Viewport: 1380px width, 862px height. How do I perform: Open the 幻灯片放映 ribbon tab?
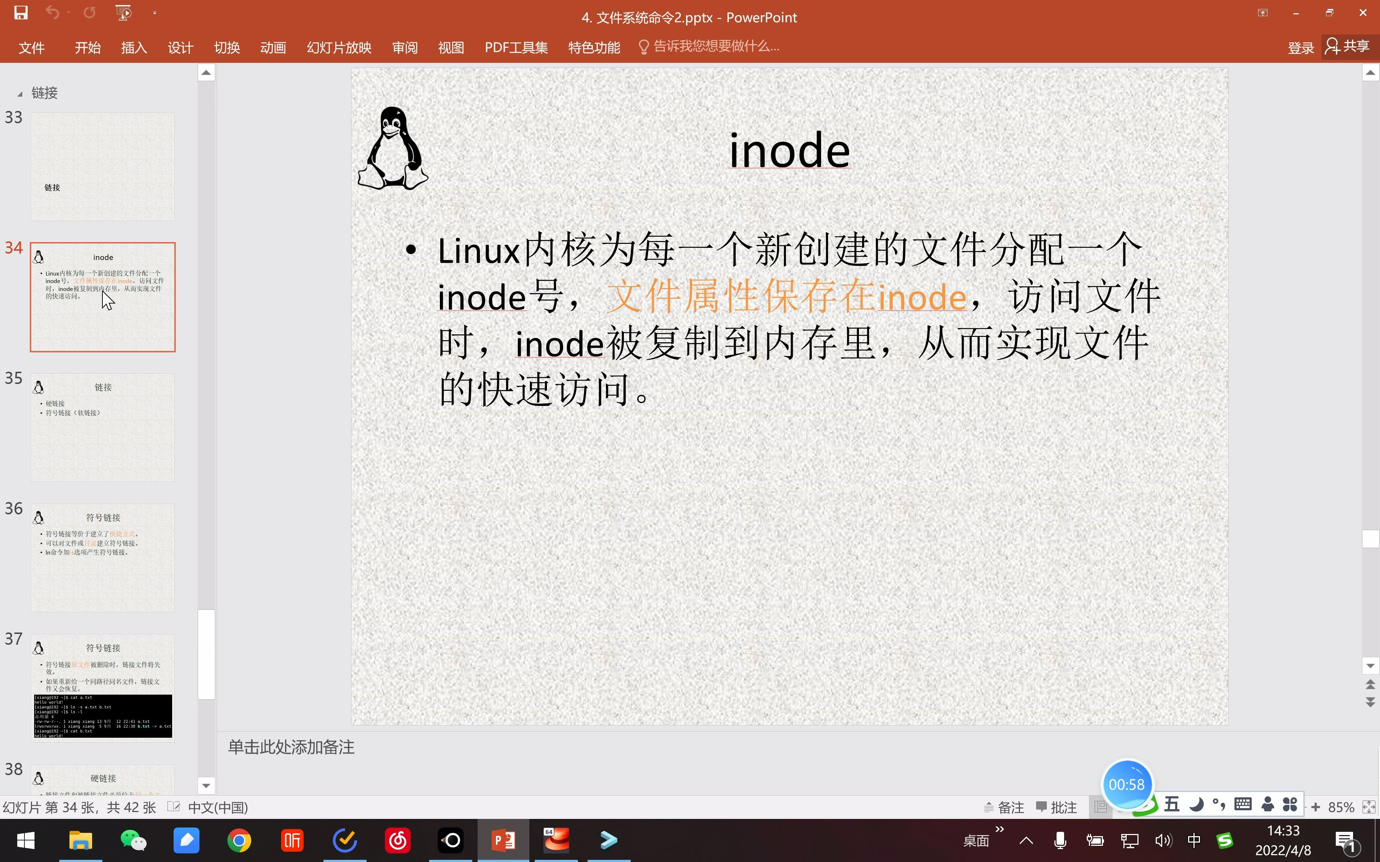339,47
